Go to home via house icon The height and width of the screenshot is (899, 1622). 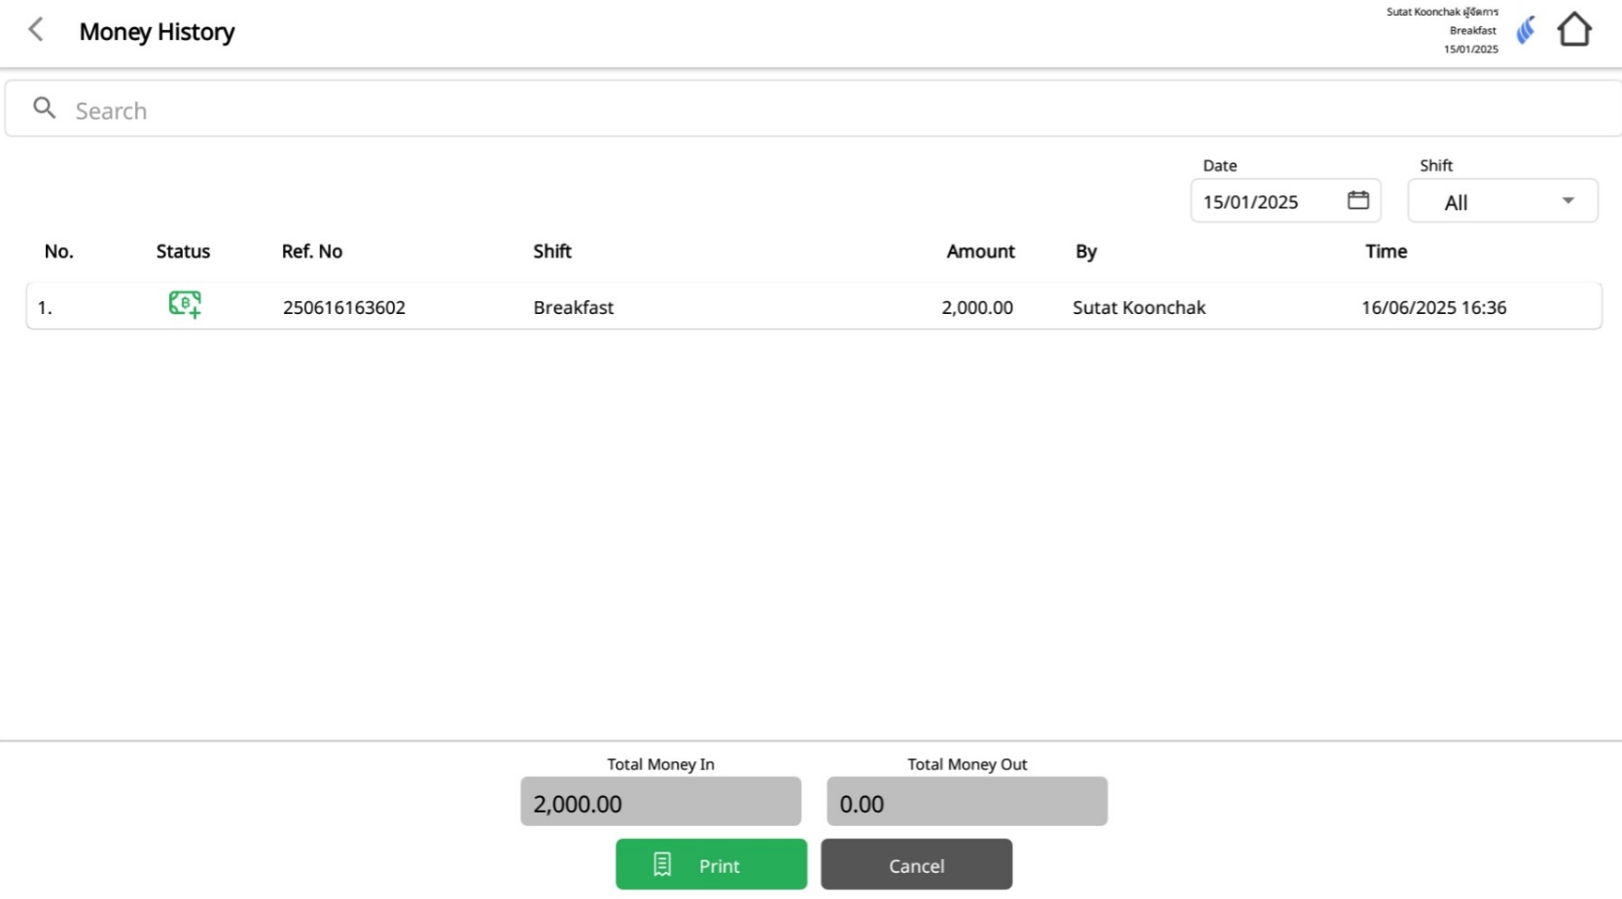1573,30
